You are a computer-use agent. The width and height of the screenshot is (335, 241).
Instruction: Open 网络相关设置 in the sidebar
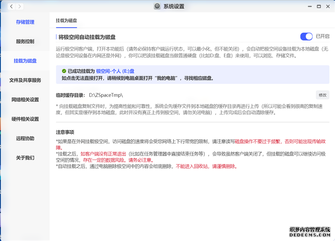coord(25,100)
